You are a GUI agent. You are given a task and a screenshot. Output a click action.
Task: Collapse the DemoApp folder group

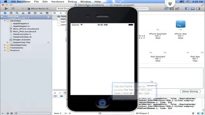5,21
